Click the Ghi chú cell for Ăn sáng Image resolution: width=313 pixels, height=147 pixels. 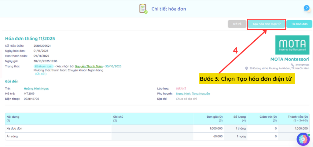point(152,136)
